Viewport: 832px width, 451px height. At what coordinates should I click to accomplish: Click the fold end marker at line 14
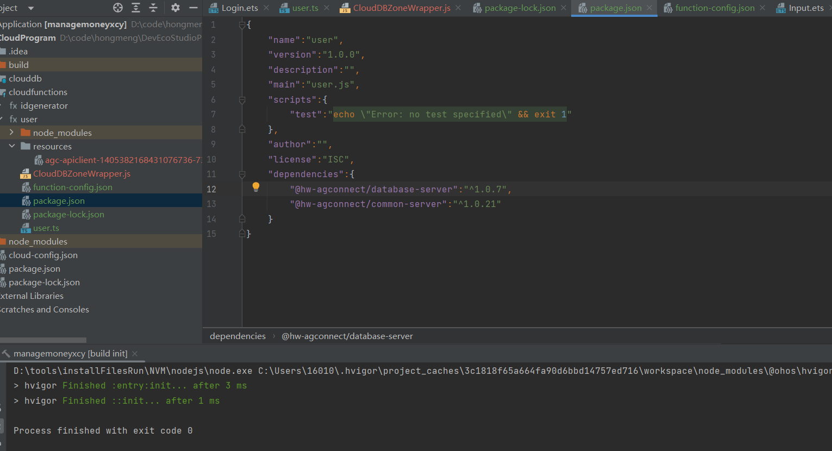(x=242, y=219)
